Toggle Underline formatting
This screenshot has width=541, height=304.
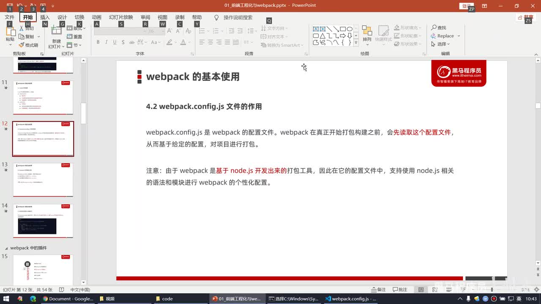tap(115, 42)
